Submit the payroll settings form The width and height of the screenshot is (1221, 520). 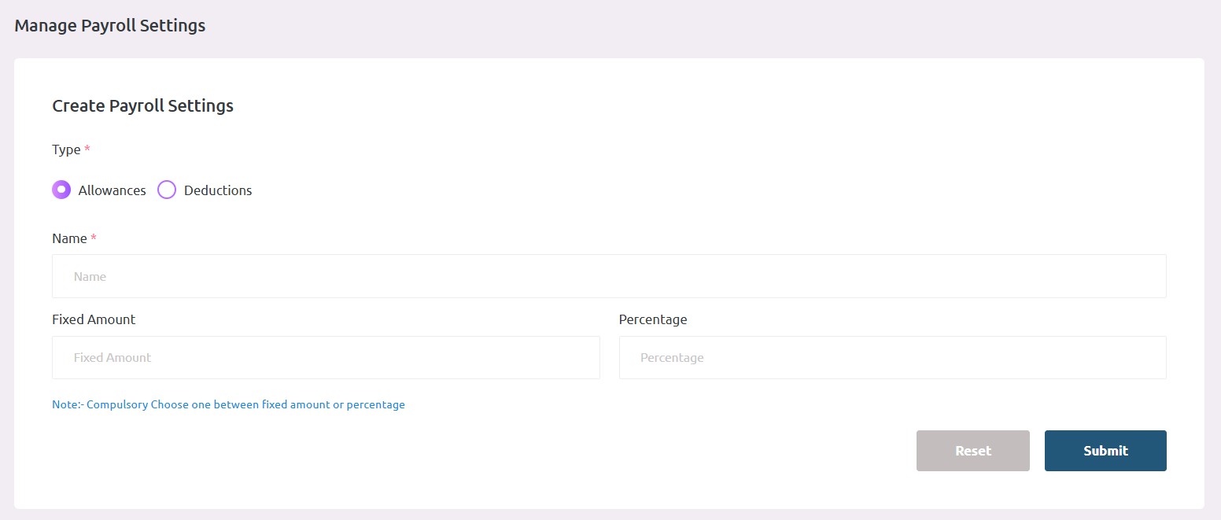click(x=1105, y=451)
